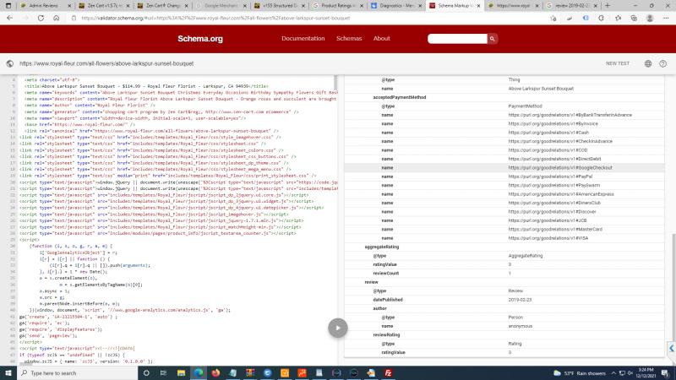This screenshot has height=380, width=676.
Task: Switch to Microsoft Edge on the taskbar
Action: click(x=199, y=372)
